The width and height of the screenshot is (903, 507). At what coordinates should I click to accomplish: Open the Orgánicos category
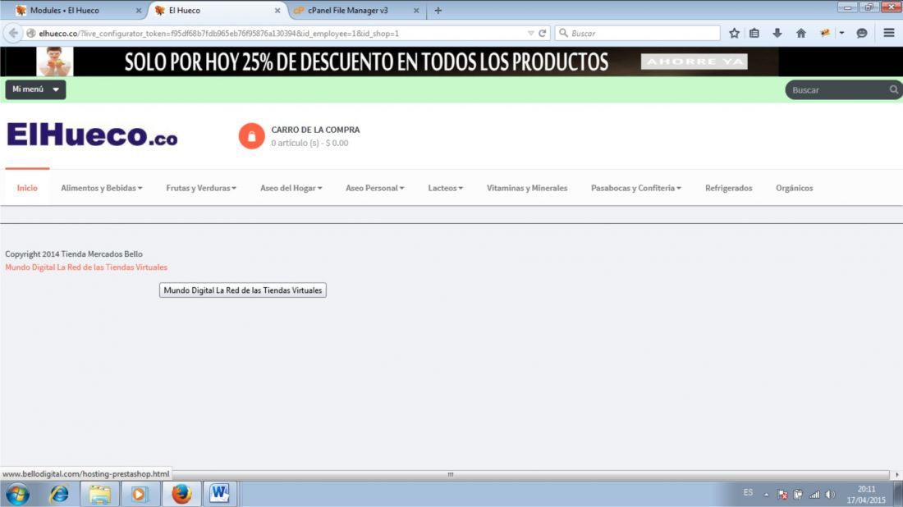tap(794, 188)
